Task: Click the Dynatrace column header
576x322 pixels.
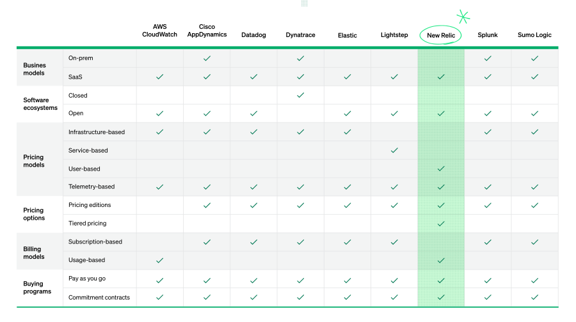Action: click(300, 35)
